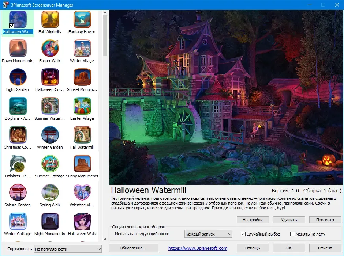344x256 pixels.
Task: Minimize the Screensaver Manager window
Action: point(310,5)
